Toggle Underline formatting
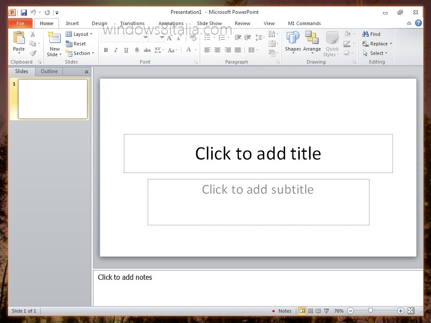The width and height of the screenshot is (431, 323). 126,50
